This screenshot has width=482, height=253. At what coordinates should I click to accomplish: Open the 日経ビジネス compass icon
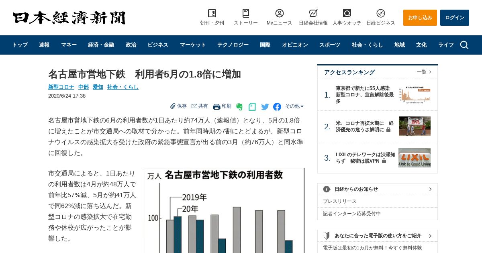coord(381,13)
